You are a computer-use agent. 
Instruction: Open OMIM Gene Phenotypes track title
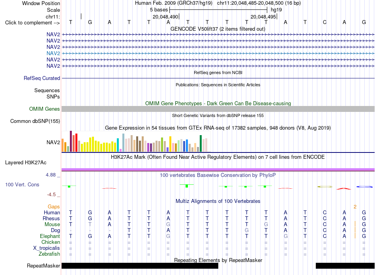[218, 103]
